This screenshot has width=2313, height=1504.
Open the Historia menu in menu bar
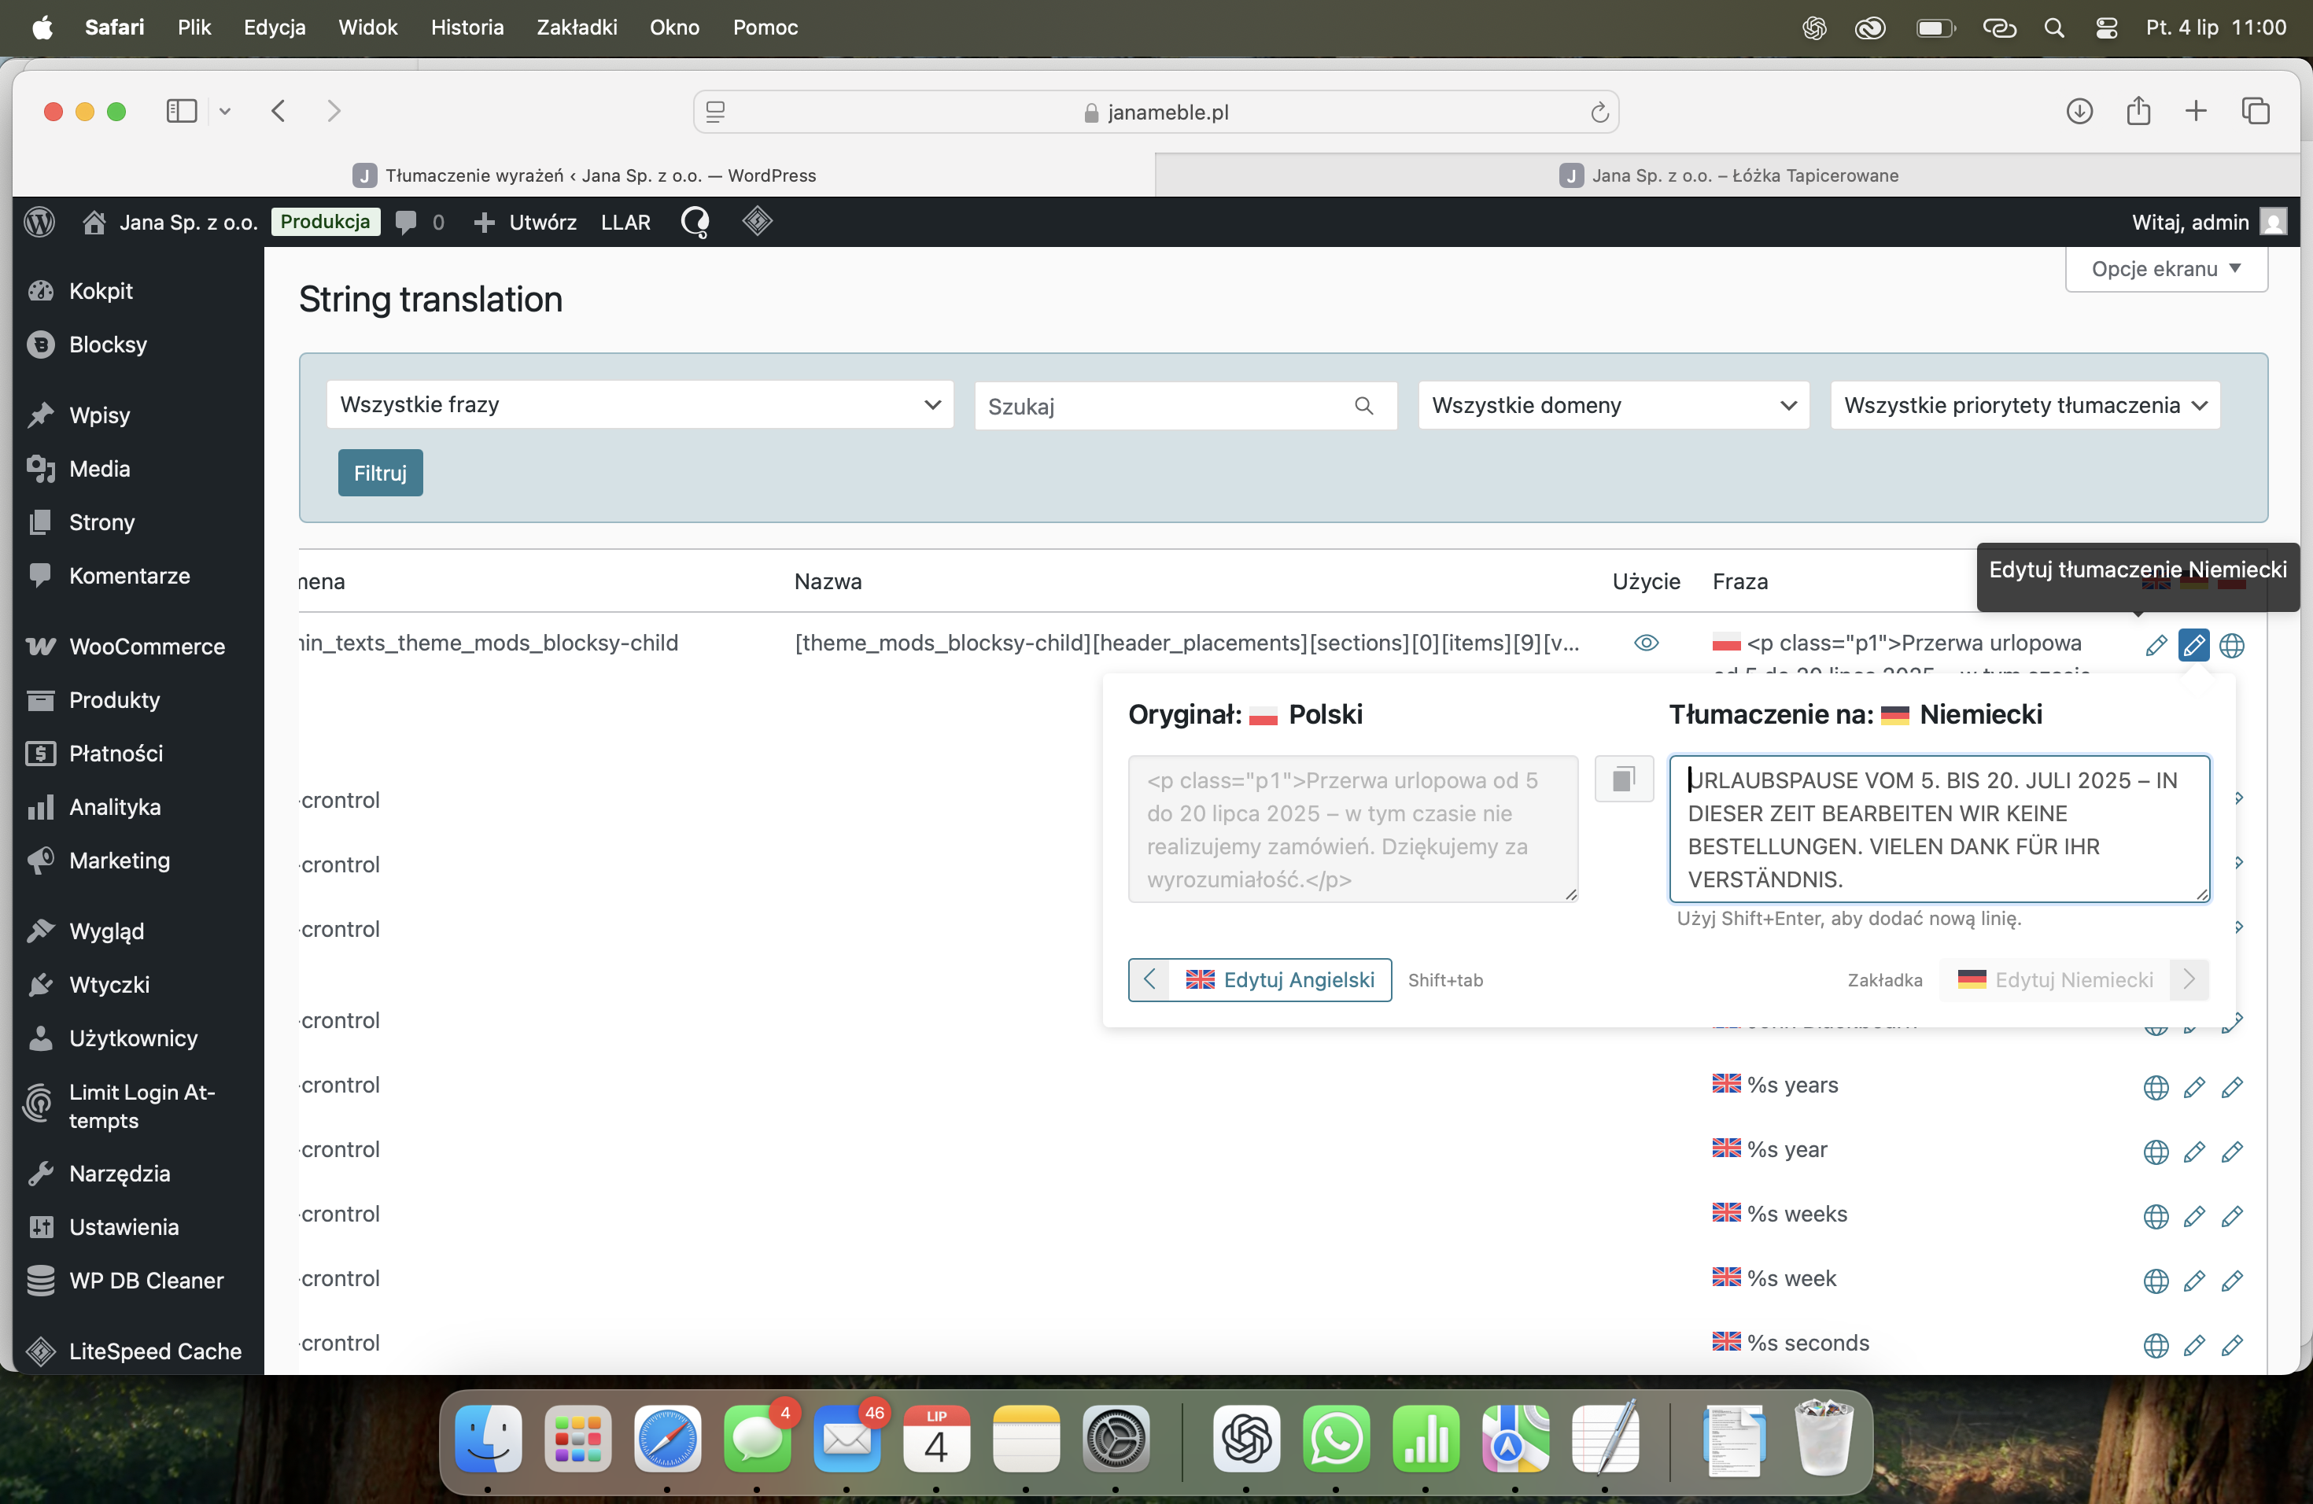click(467, 28)
